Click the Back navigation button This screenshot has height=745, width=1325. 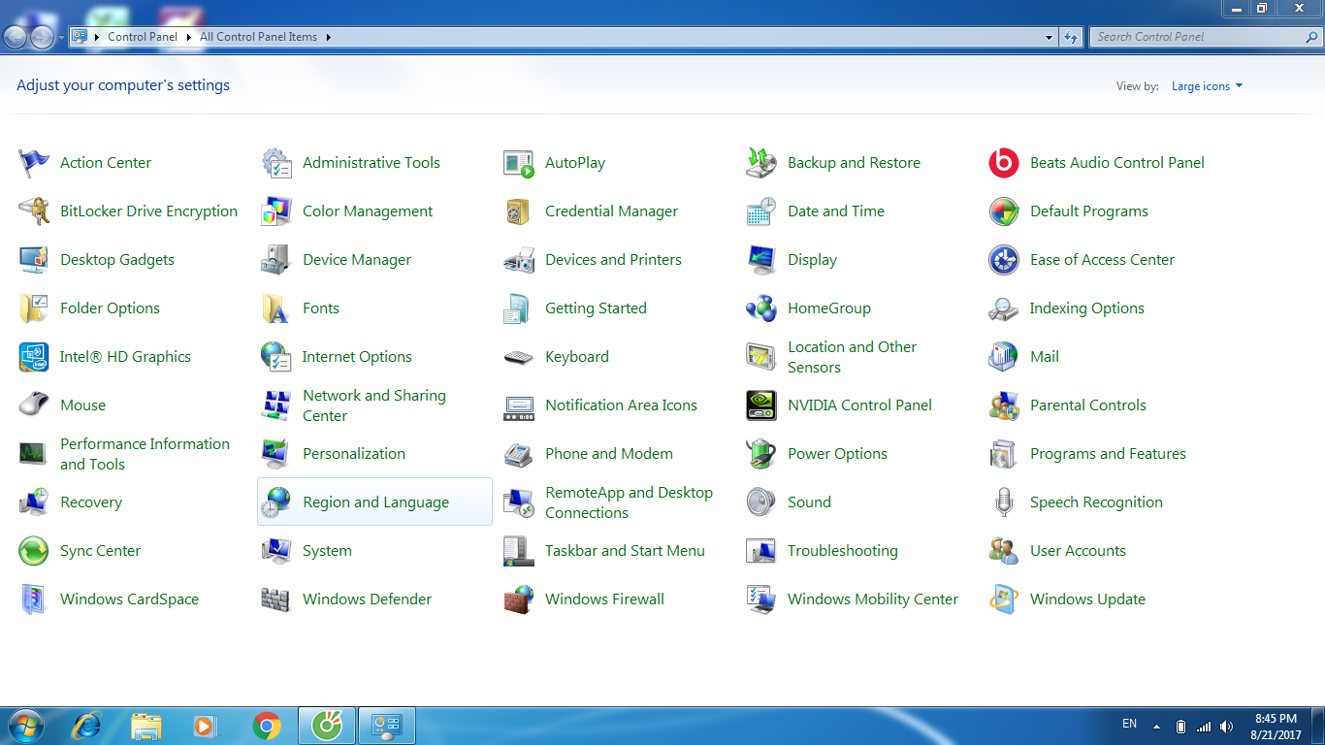pos(16,37)
